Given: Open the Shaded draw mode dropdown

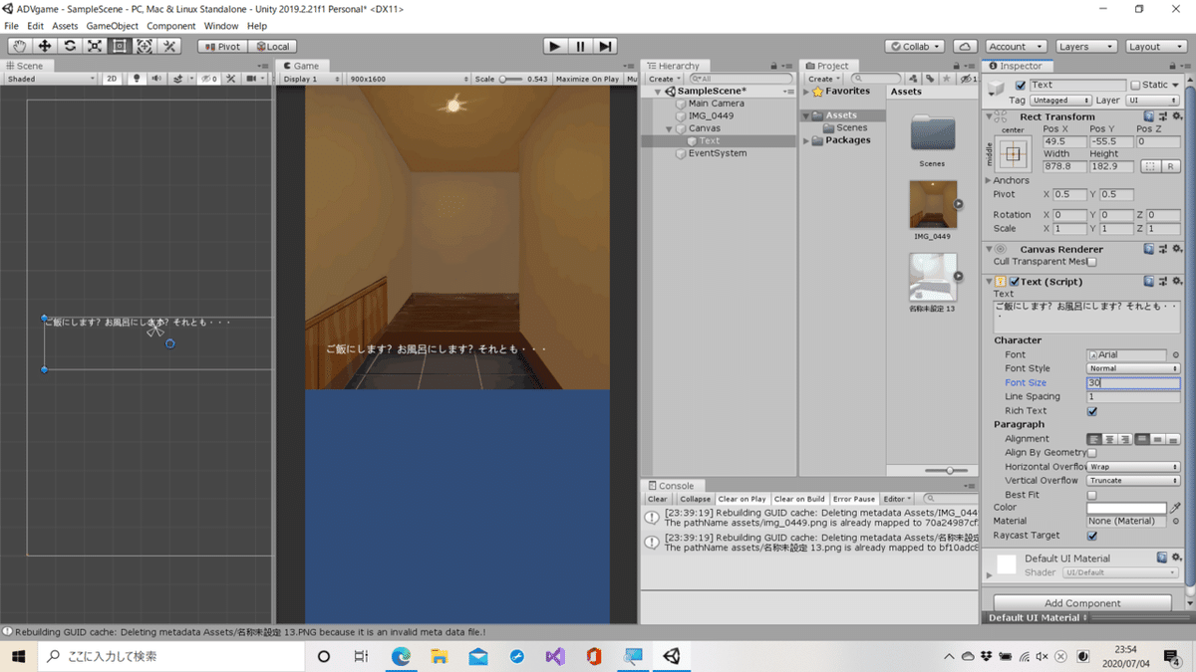Looking at the screenshot, I should coord(51,79).
